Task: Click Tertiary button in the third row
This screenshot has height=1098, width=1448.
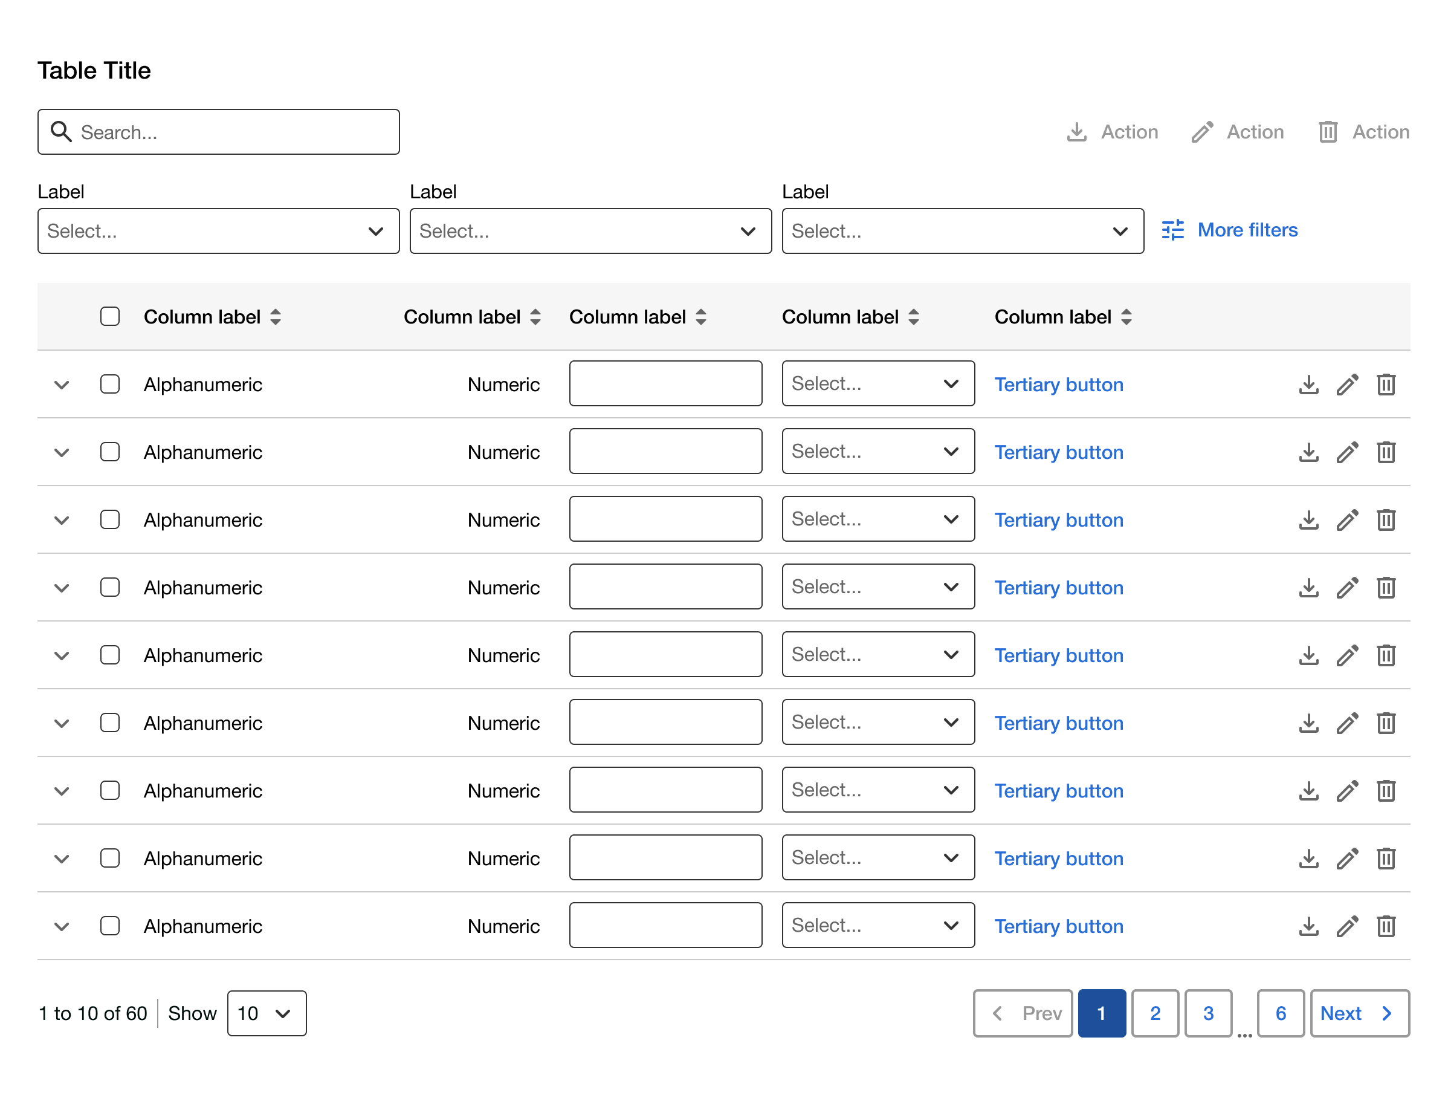Action: tap(1059, 521)
